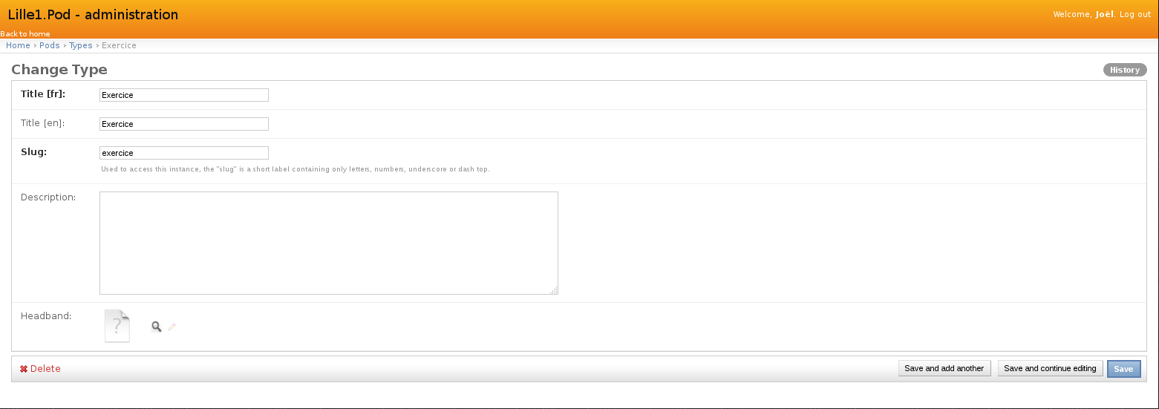1159x409 pixels.
Task: Click the magnifier icon beside Headband
Action: point(156,327)
